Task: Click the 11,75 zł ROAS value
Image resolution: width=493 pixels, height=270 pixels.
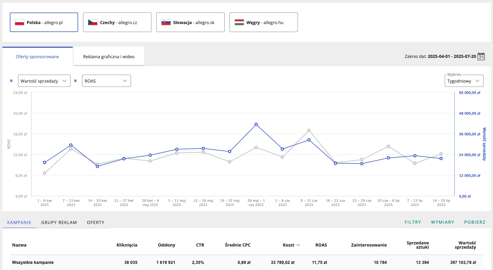Action: coord(320,262)
